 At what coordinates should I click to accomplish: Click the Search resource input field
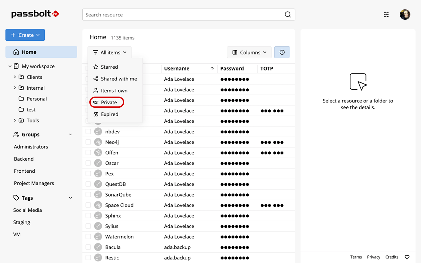(189, 14)
